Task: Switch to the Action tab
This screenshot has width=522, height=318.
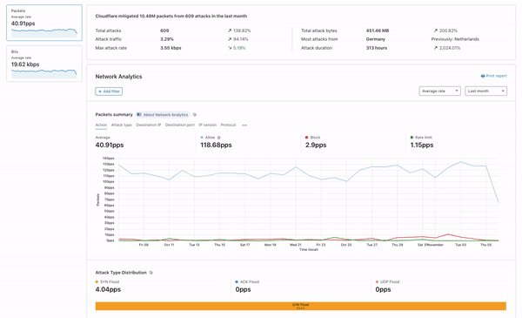Action: point(101,125)
